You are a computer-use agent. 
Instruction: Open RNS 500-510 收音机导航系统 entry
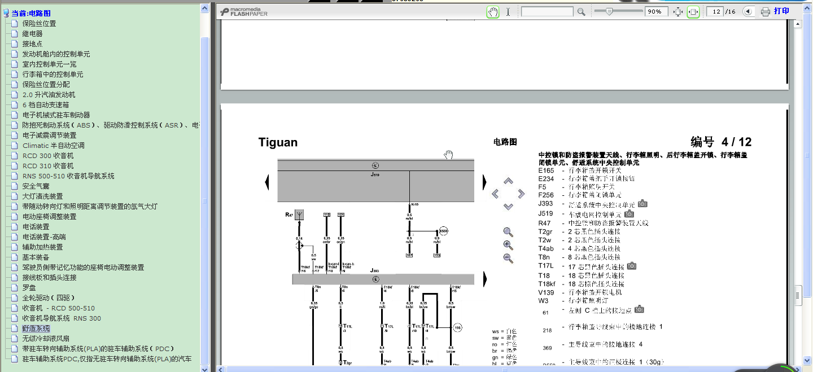click(68, 176)
